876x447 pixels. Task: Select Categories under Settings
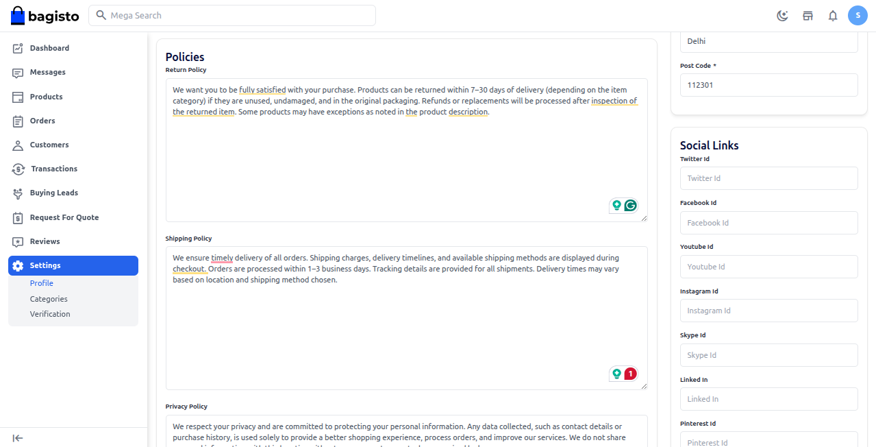(49, 299)
